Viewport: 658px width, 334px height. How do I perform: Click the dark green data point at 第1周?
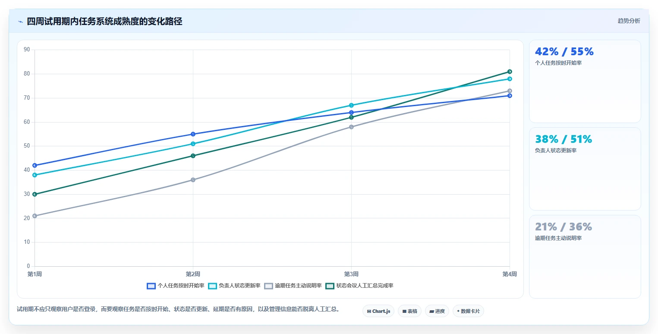(x=35, y=194)
